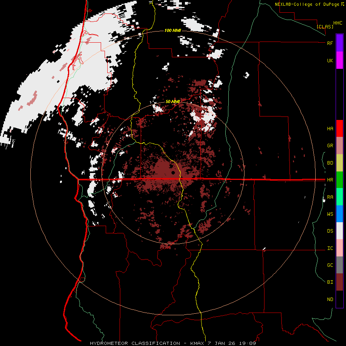Click the 100 NMI range ring label

[x=173, y=30]
